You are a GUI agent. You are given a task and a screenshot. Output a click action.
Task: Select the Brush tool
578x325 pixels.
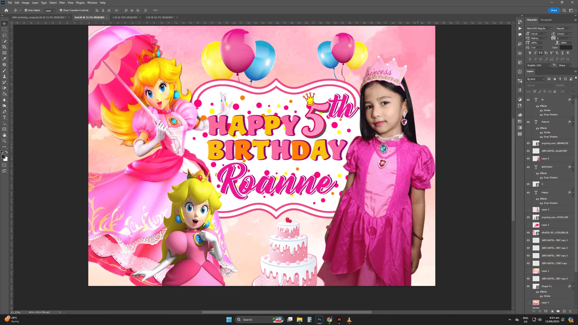pyautogui.click(x=4, y=70)
